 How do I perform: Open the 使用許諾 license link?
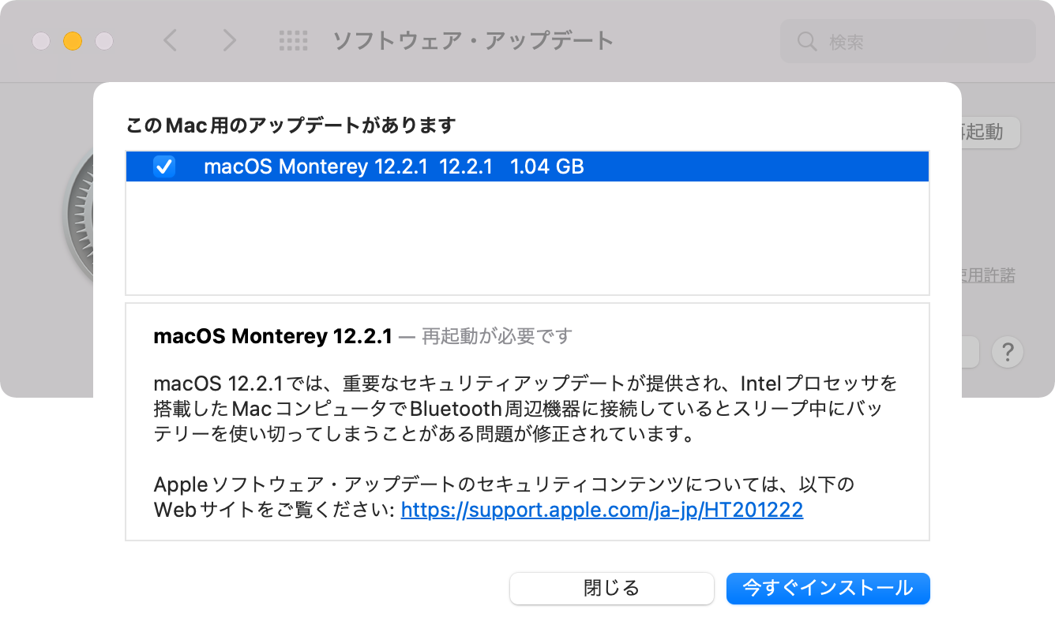point(988,275)
